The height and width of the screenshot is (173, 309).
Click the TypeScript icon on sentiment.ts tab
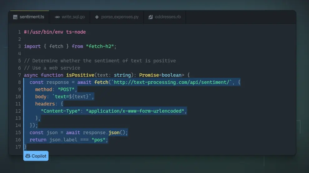click(x=15, y=17)
